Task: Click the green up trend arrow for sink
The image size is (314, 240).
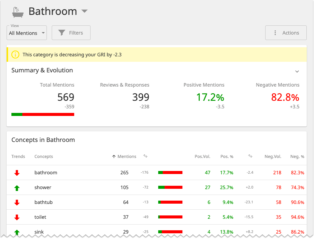Action: pos(17,232)
